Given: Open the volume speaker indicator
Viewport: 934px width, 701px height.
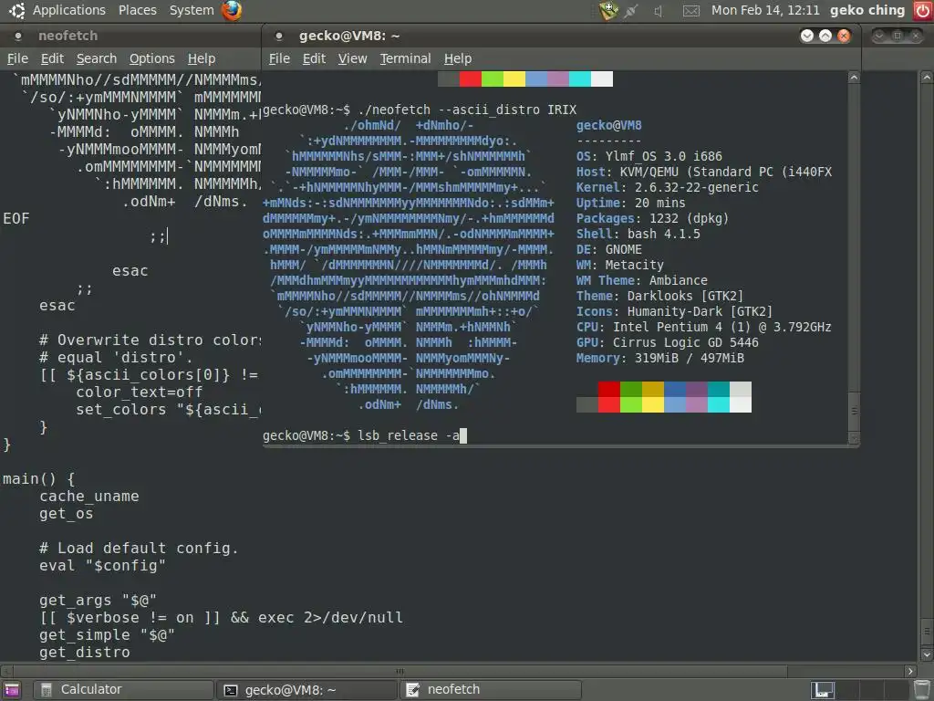Looking at the screenshot, I should [659, 11].
